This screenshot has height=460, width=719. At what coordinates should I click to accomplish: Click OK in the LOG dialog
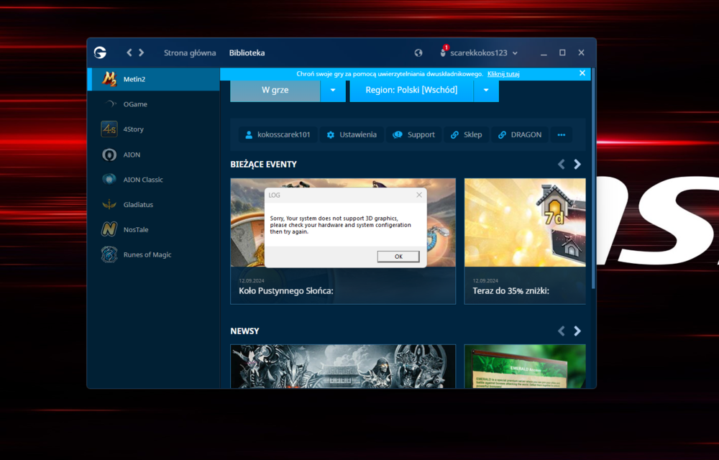pyautogui.click(x=398, y=257)
